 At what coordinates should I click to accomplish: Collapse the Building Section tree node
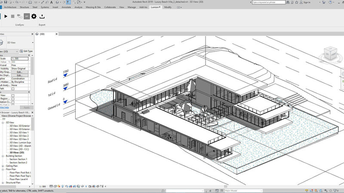3,156
